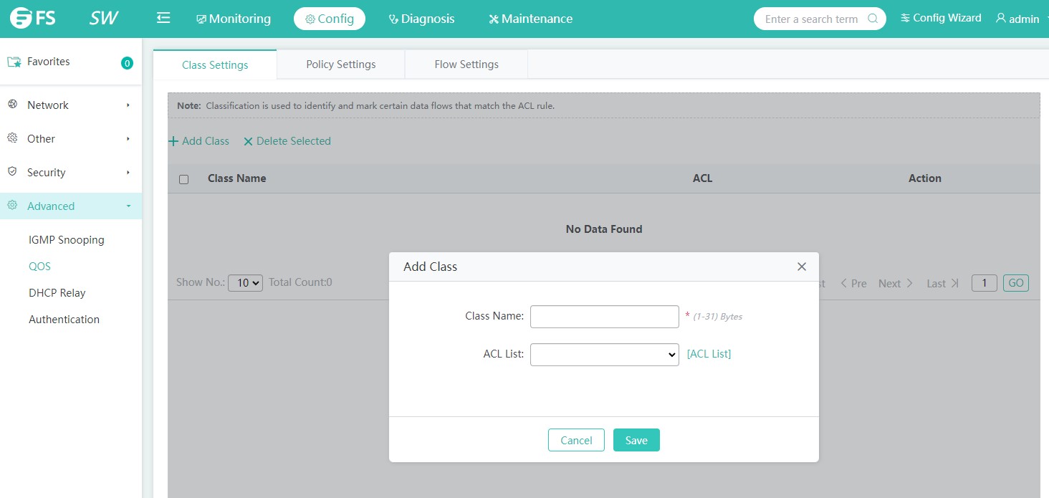Focus the Class Name input field
The height and width of the screenshot is (498, 1049).
[604, 317]
